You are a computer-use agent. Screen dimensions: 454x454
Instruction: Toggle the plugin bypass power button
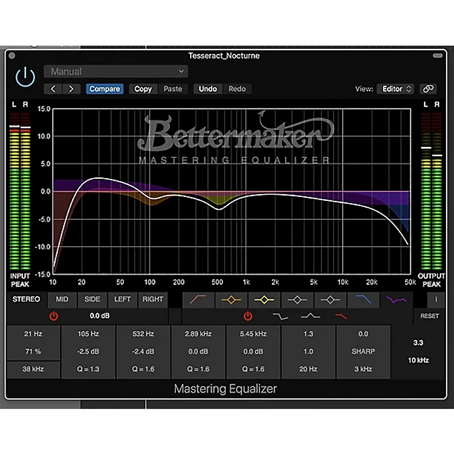coord(25,77)
